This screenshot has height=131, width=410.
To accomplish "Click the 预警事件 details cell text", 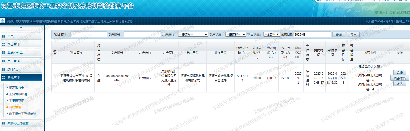I will (370, 78).
